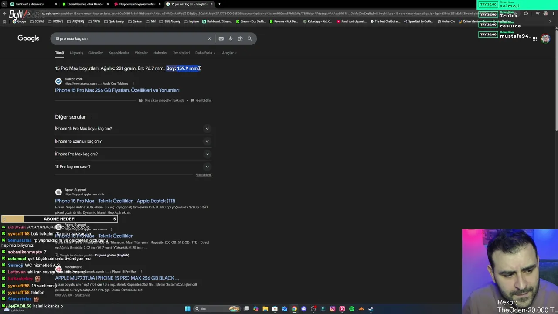Expand '15 Pro kaç cm uzun?' question
The height and width of the screenshot is (314, 558).
(x=133, y=167)
